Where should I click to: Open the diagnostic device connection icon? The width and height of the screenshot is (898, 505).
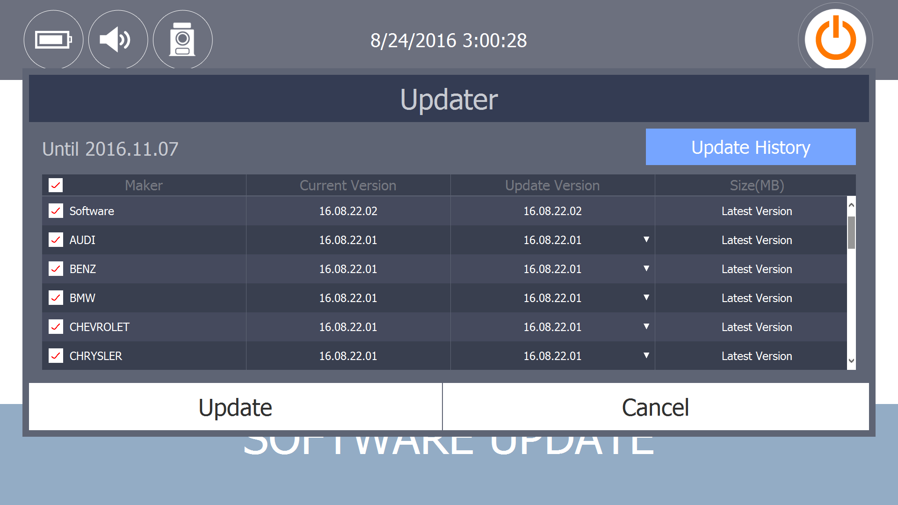pyautogui.click(x=182, y=40)
